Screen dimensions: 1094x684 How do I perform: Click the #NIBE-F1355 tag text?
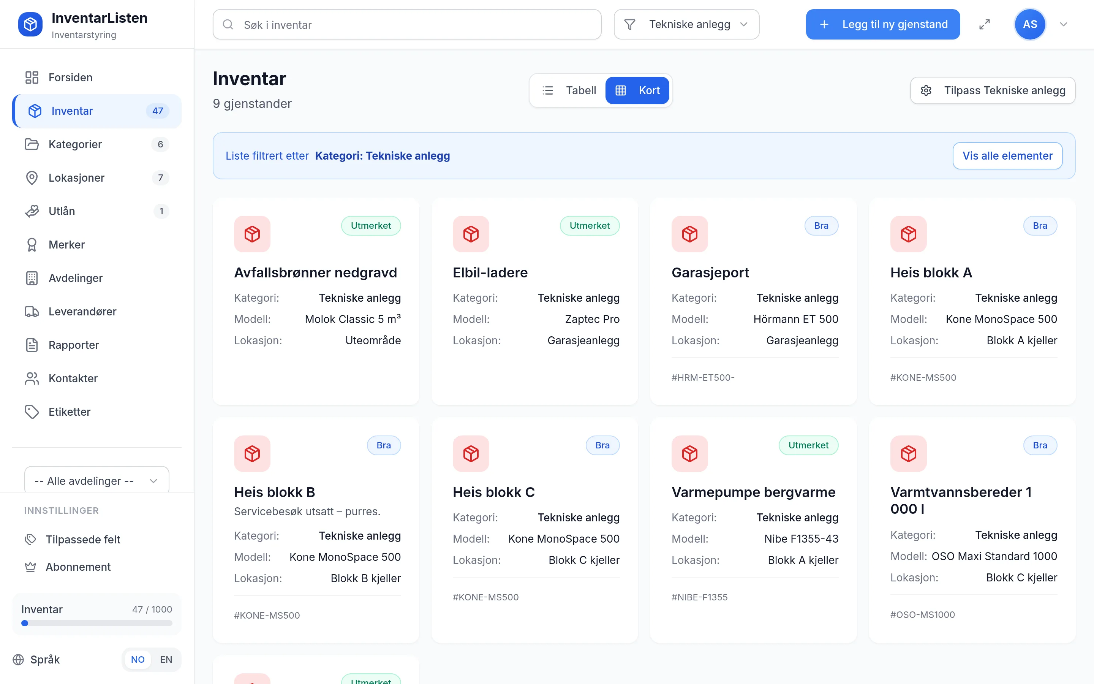(699, 597)
